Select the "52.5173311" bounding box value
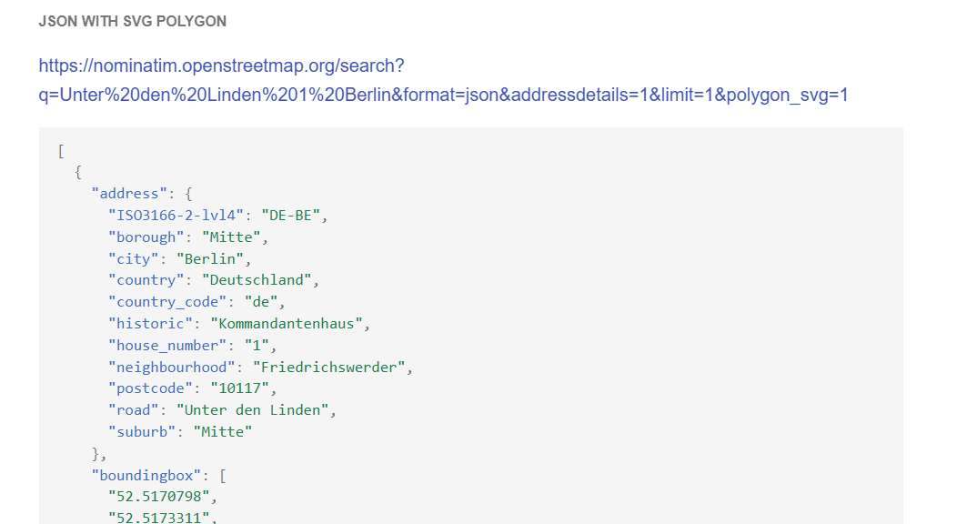 (x=159, y=518)
